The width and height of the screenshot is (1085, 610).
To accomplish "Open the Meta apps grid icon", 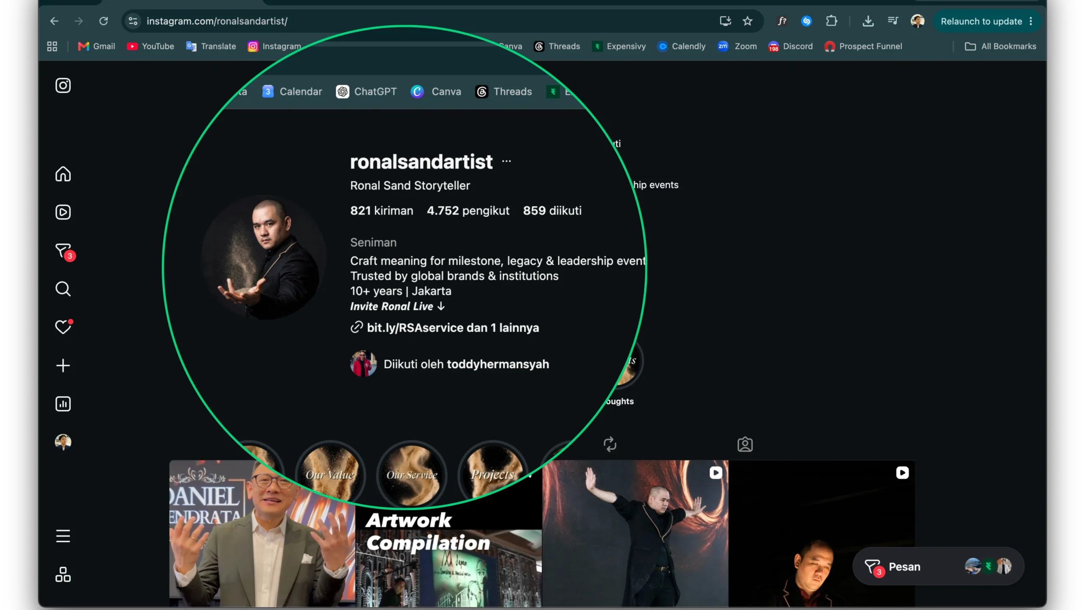I will pyautogui.click(x=63, y=575).
